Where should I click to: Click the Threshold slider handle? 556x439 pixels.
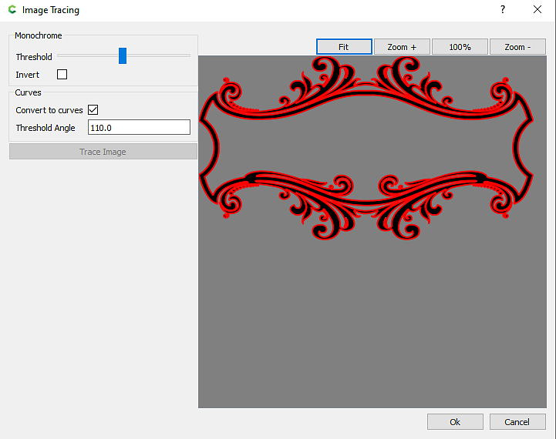tap(123, 56)
